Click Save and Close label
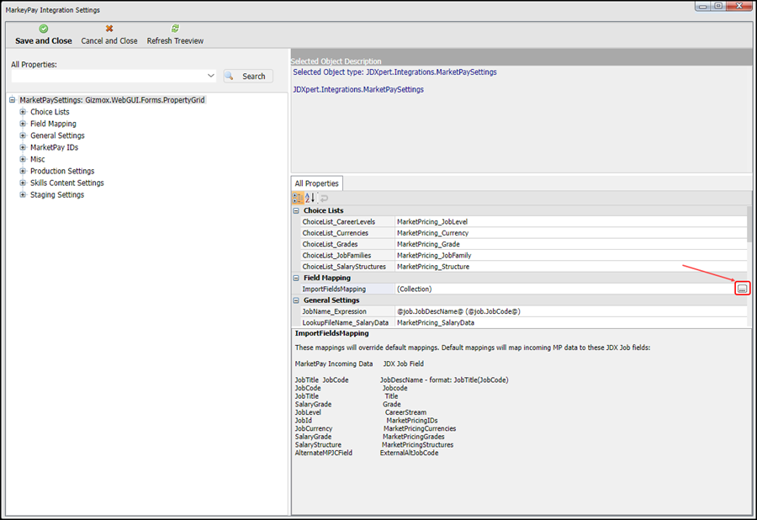This screenshot has width=757, height=520. click(44, 41)
